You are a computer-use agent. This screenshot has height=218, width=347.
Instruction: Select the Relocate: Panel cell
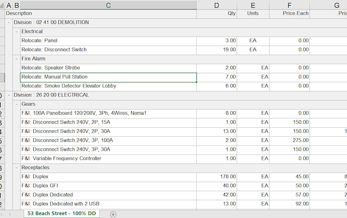[x=108, y=40]
